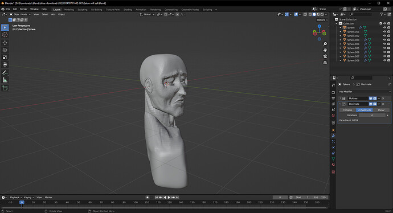Open the File menu
The width and height of the screenshot is (393, 213).
pos(9,9)
